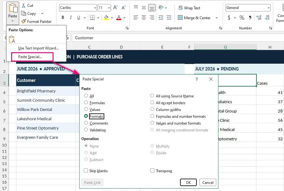This screenshot has height=191, width=284.
Task: Open Number dialog launcher
Action: pyautogui.click(x=271, y=28)
